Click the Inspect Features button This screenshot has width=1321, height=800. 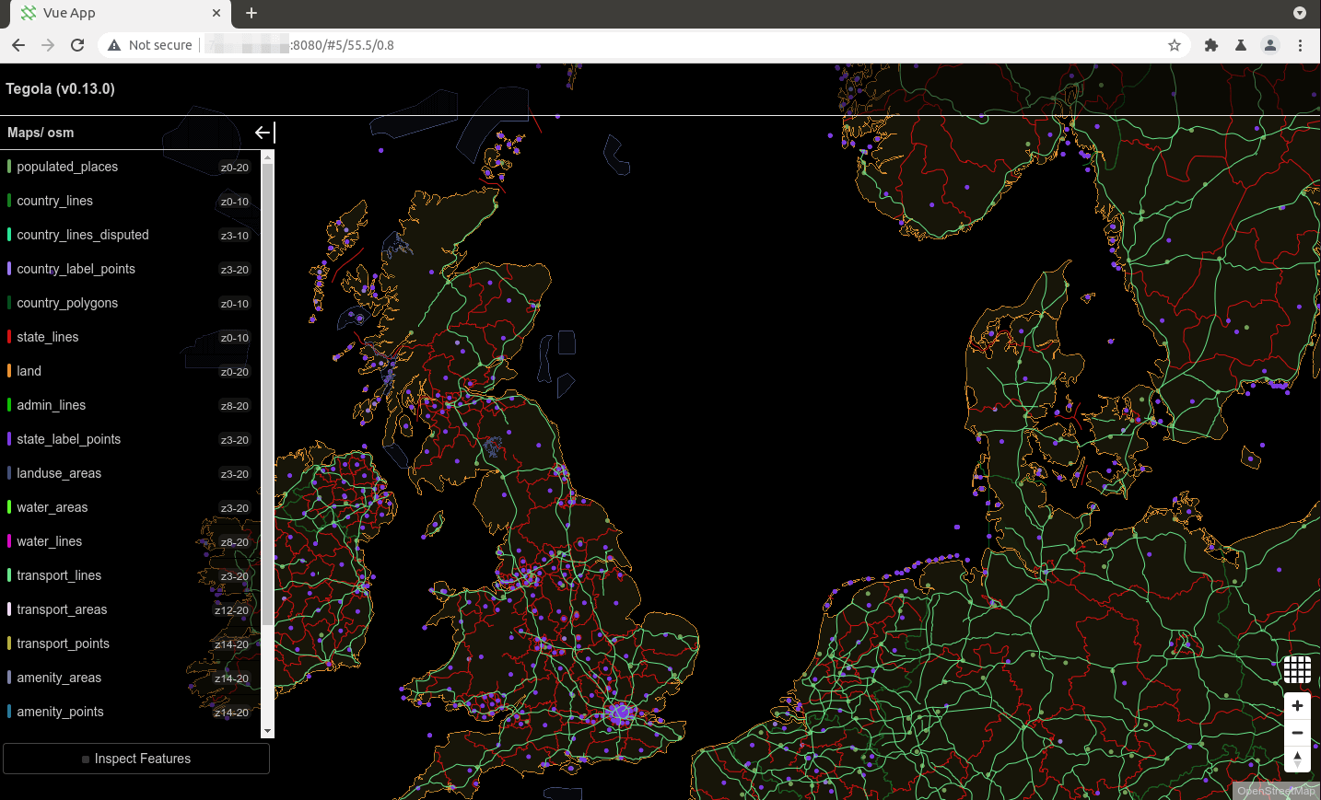(x=136, y=759)
